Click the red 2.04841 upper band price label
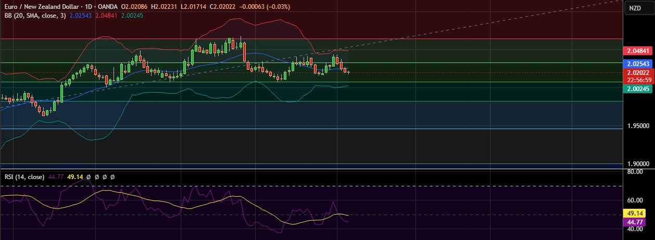 637,50
